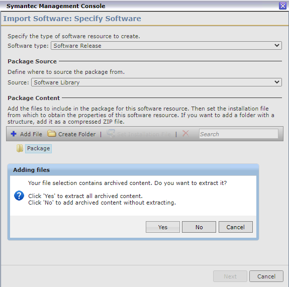Open the Source dropdown
The image size is (289, 287).
tap(156, 82)
